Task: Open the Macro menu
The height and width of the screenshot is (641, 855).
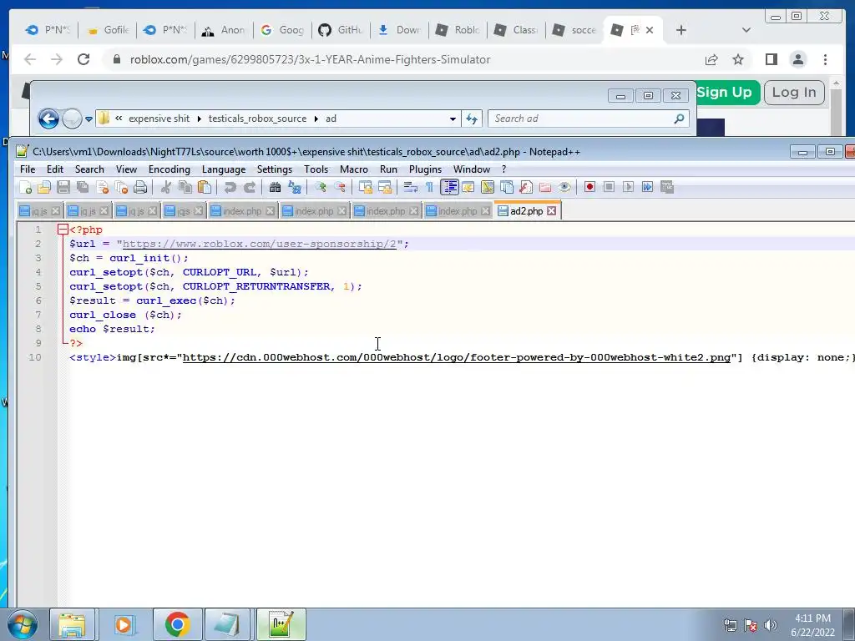Action: pyautogui.click(x=354, y=169)
